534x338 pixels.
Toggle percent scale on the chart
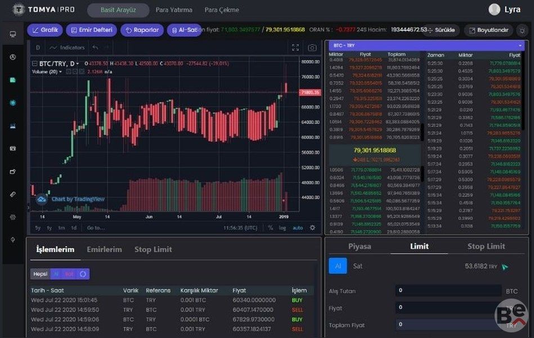pos(271,228)
